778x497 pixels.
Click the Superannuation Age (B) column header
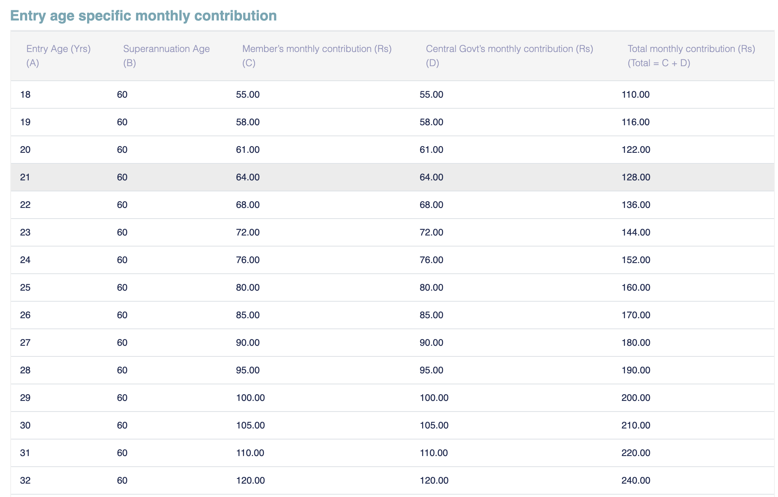click(x=166, y=56)
